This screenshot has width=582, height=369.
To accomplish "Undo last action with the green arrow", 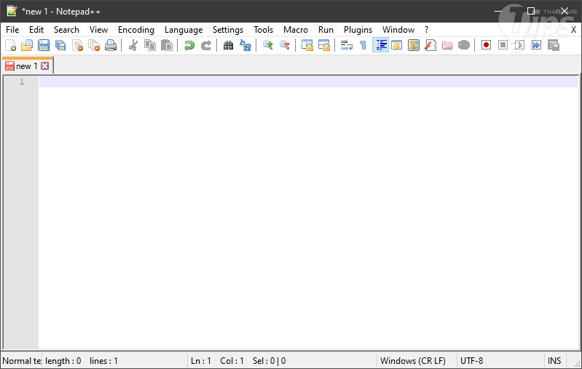I will coord(189,45).
